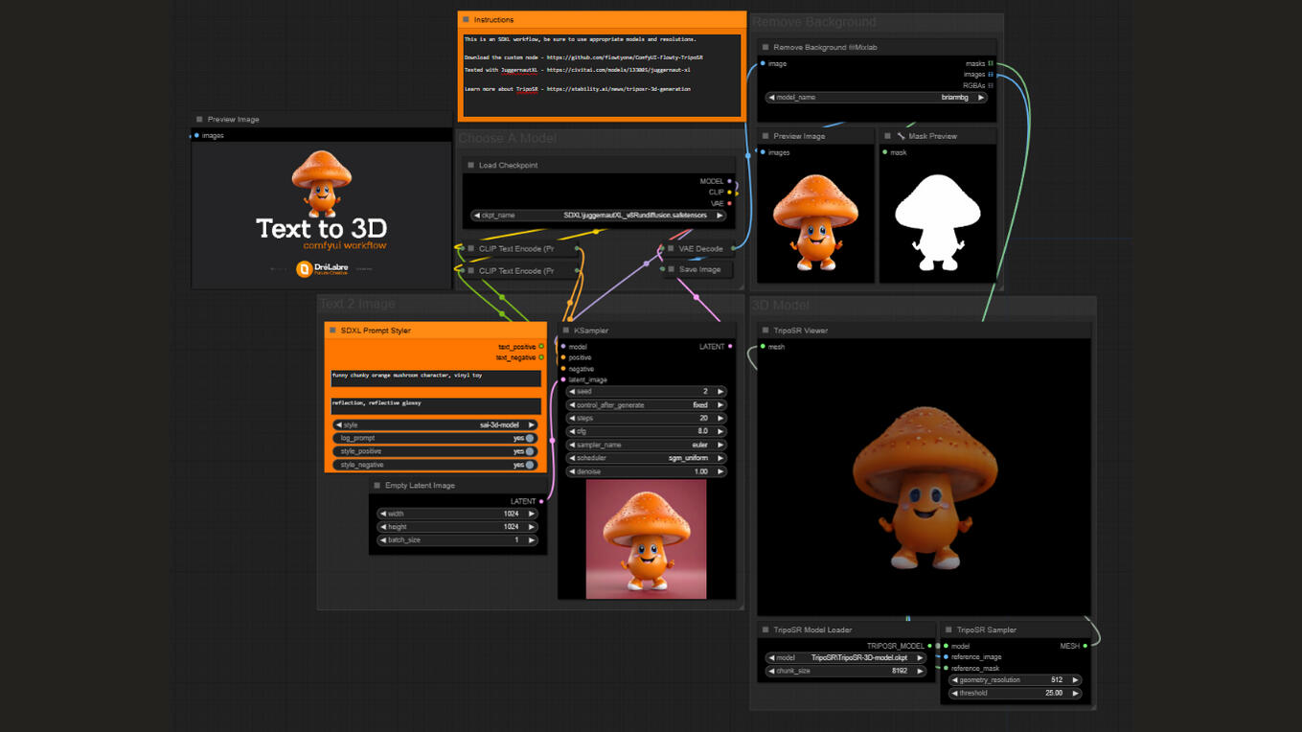
Task: Click the TripoSR Viewer node collapse dot
Action: [x=765, y=331]
